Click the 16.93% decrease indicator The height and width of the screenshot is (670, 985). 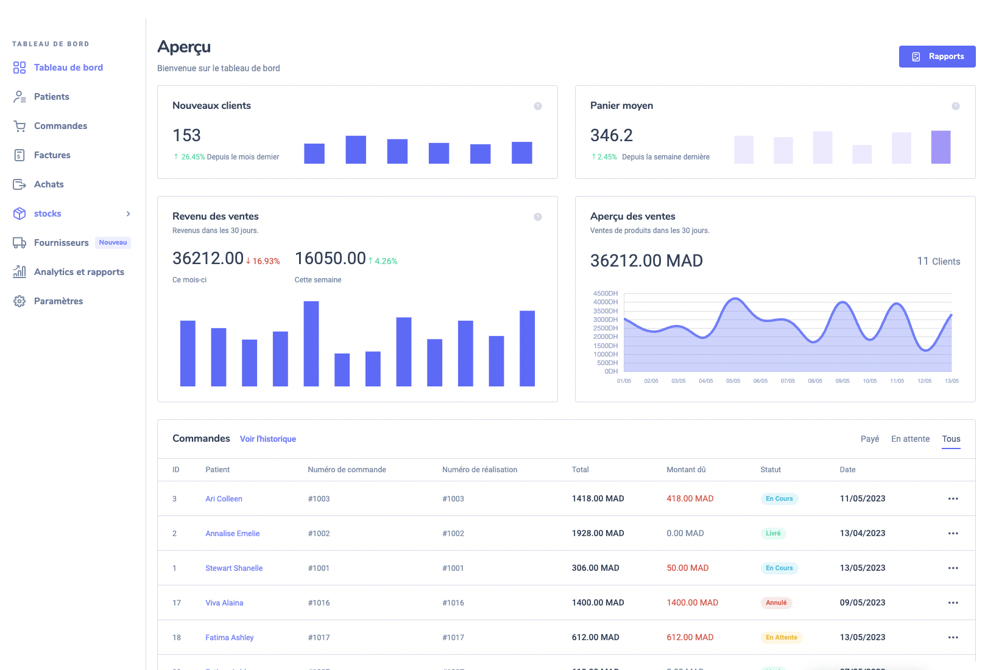pos(263,261)
